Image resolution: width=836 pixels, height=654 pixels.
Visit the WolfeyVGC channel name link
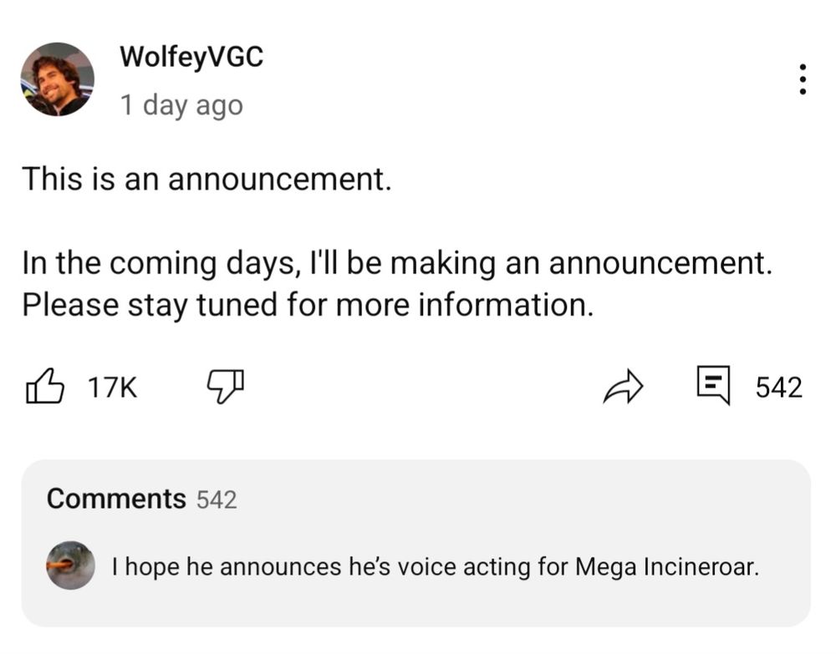click(191, 57)
